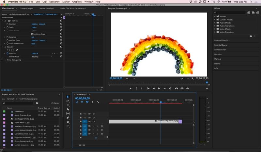Image resolution: width=261 pixels, height=152 pixels.
Task: Reset the Rotation parameter
Action: pos(61,37)
